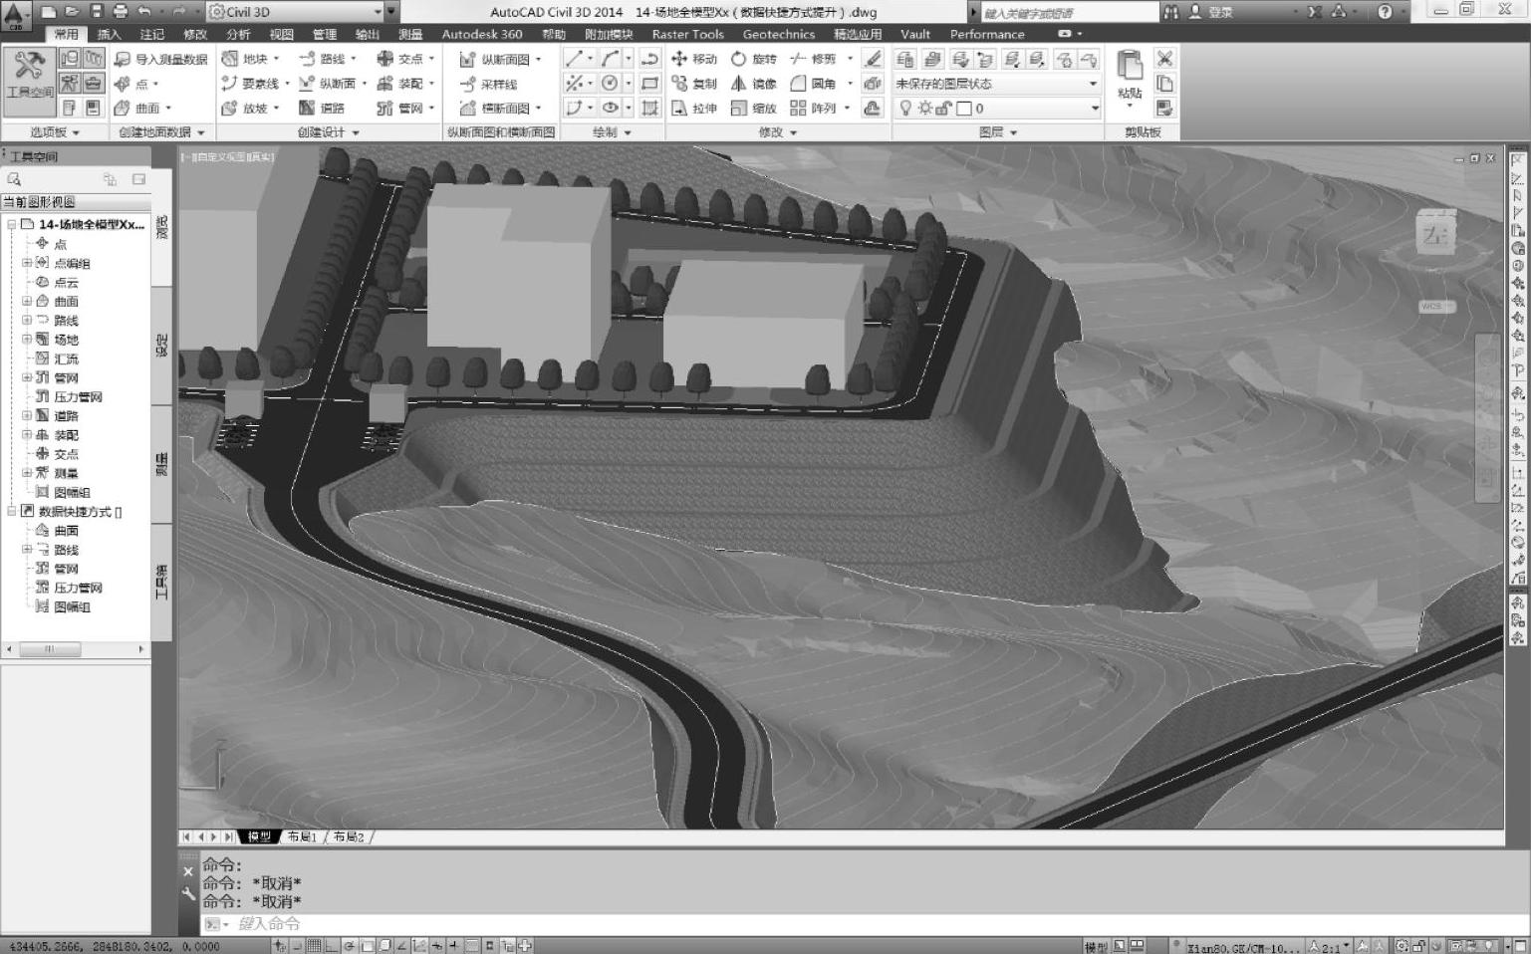
Task: Select the 镜像 mirror tool
Action: pyautogui.click(x=754, y=84)
